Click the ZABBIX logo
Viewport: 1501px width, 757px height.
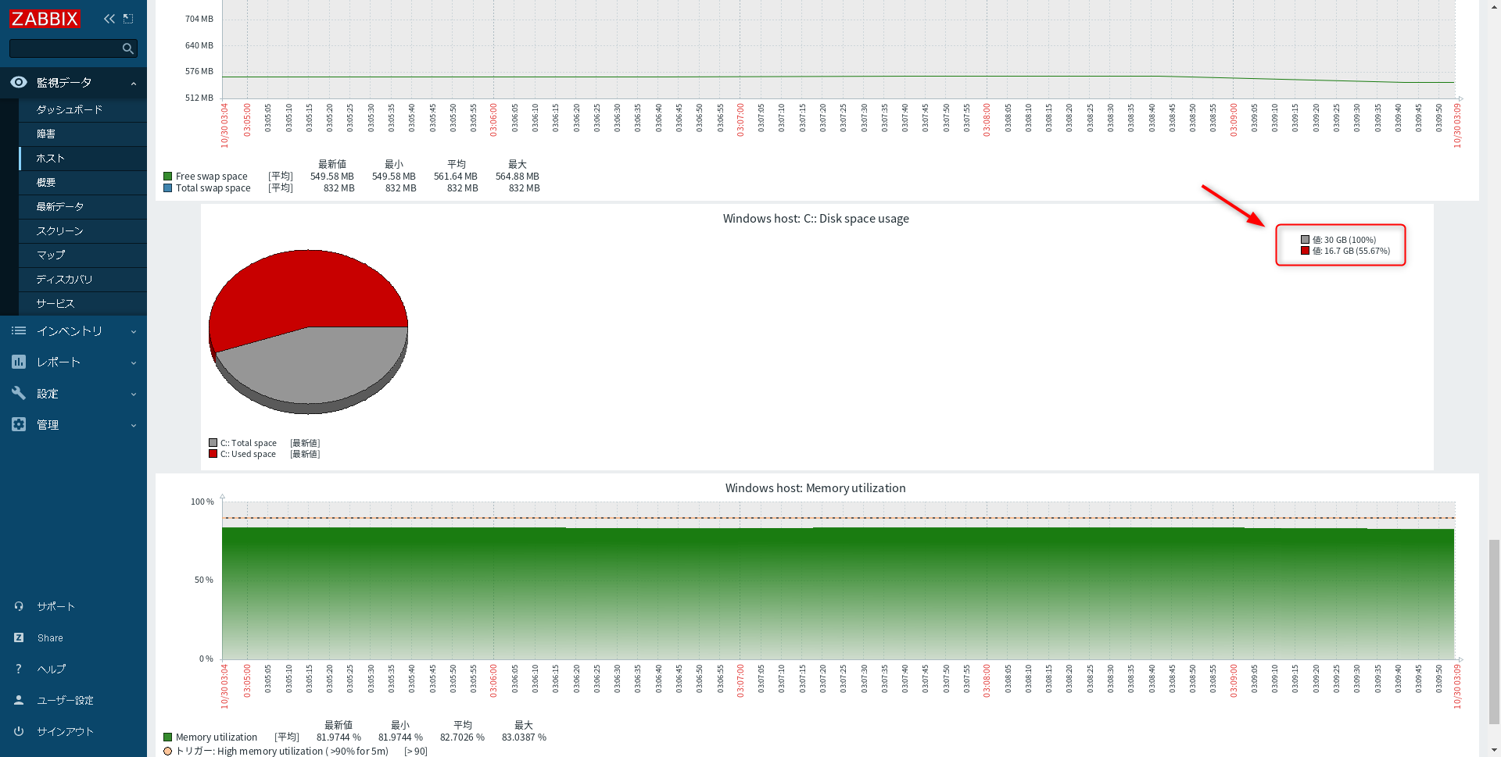point(45,19)
